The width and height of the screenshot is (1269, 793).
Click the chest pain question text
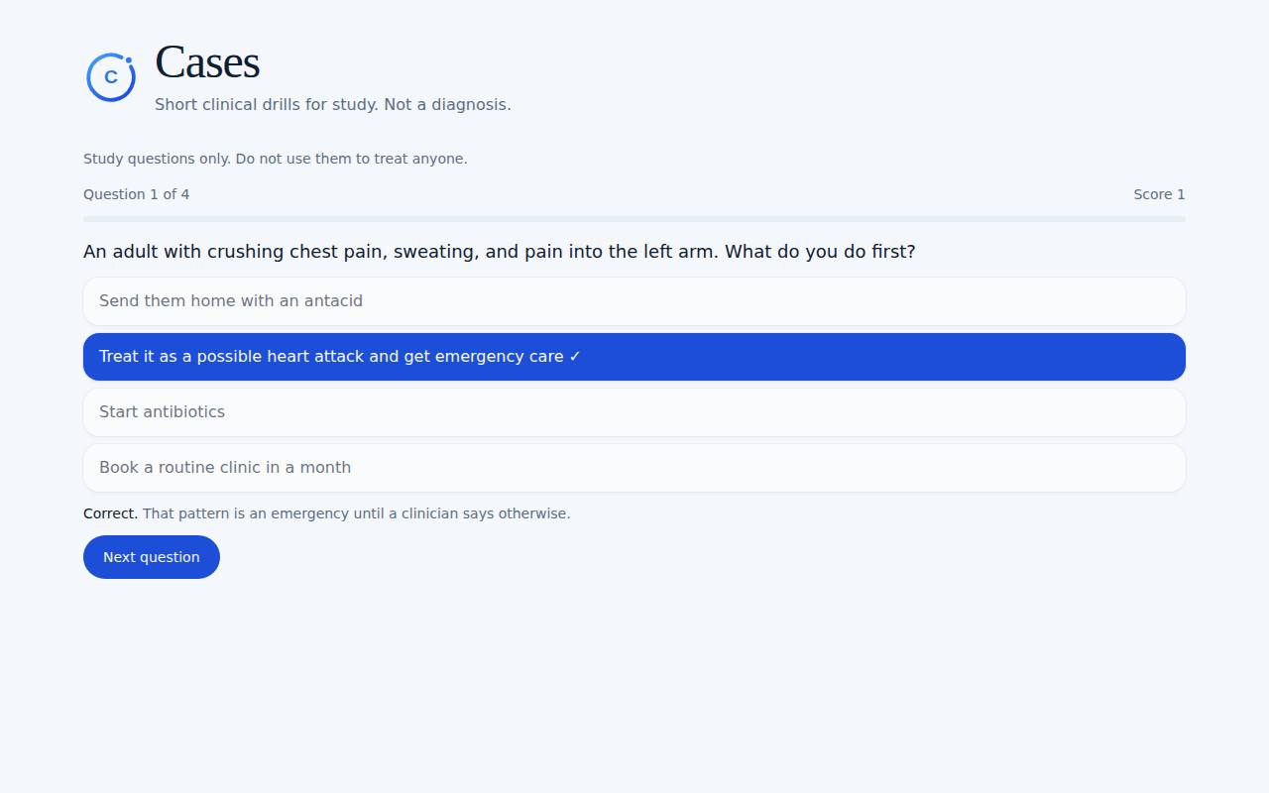tap(500, 252)
